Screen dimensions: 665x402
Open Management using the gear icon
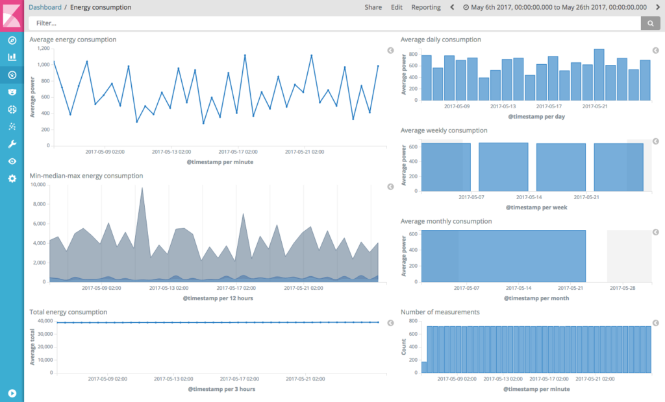coord(11,178)
